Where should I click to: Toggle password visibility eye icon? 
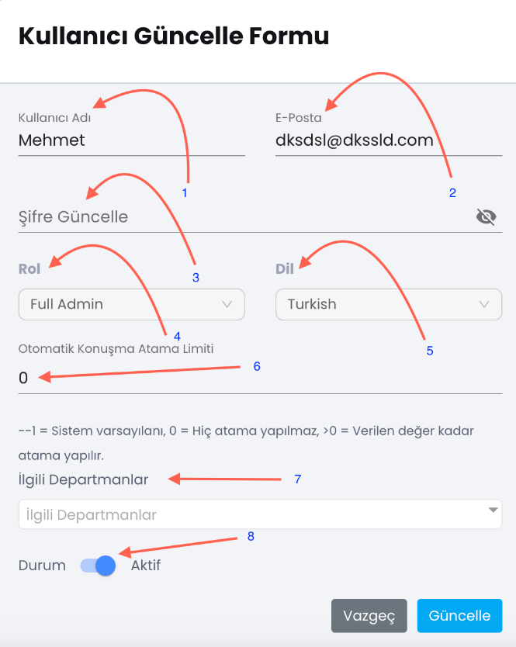coord(486,216)
